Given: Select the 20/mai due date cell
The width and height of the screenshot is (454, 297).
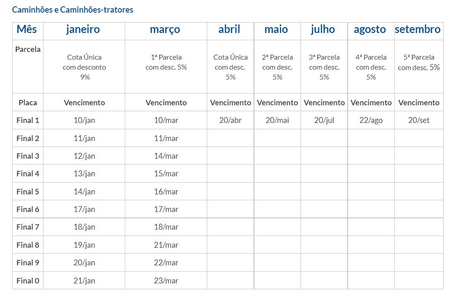Looking at the screenshot, I should pyautogui.click(x=277, y=120).
